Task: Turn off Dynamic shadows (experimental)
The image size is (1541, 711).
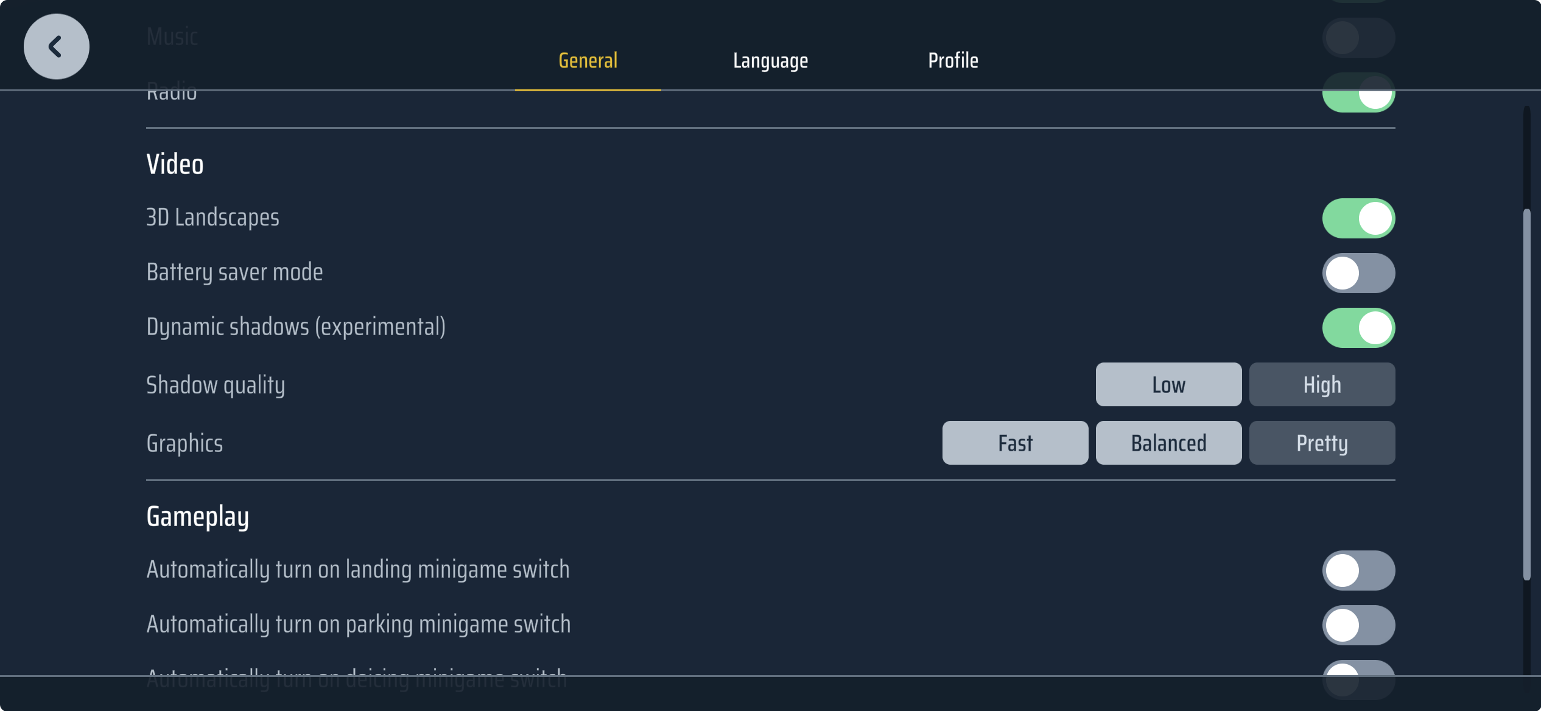Action: click(1358, 328)
